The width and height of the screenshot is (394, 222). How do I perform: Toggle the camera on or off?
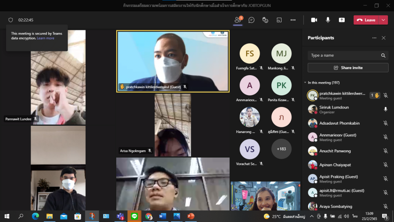314,20
